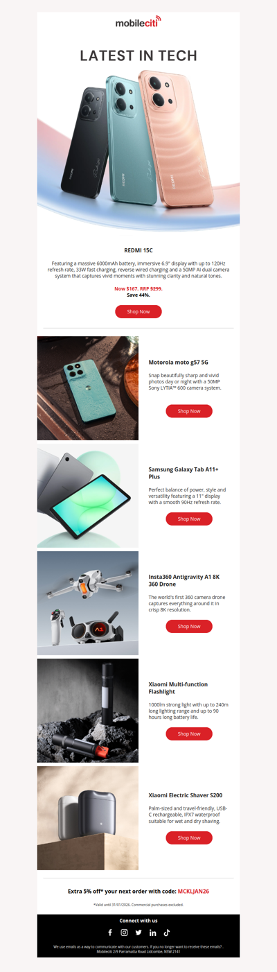Open the LinkedIn social icon
Viewport: 277px width, 972px height.
click(153, 932)
